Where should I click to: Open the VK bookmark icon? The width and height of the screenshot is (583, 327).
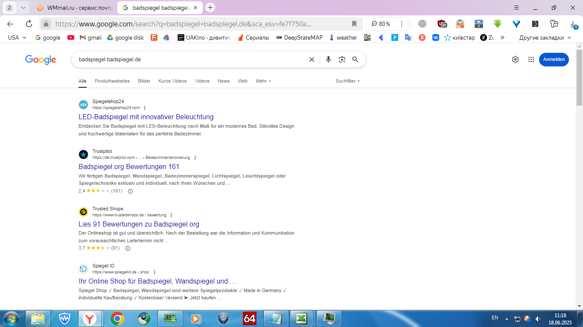[x=436, y=37]
